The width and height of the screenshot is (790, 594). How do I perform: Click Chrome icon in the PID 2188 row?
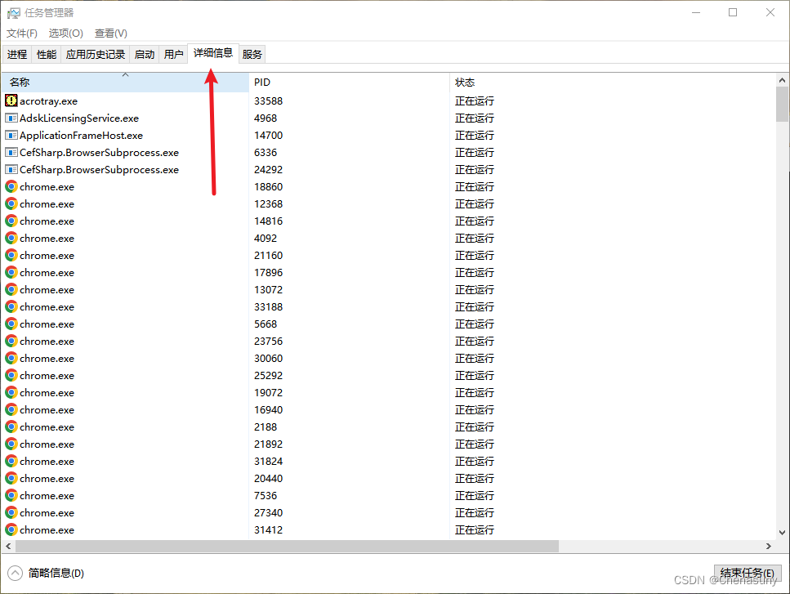[11, 427]
